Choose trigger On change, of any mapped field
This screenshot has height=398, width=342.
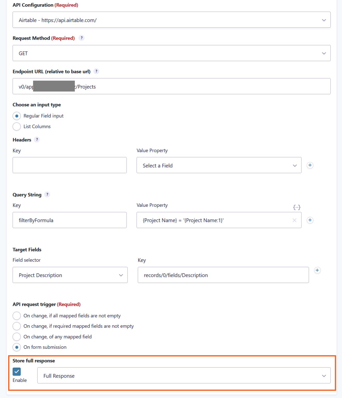pos(17,337)
